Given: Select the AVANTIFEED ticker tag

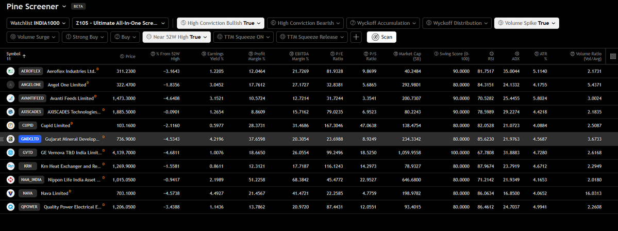Looking at the screenshot, I should [31, 98].
